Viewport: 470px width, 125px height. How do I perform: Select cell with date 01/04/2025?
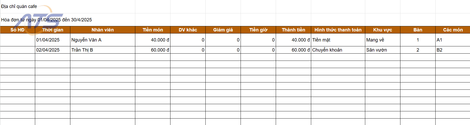tap(53, 40)
